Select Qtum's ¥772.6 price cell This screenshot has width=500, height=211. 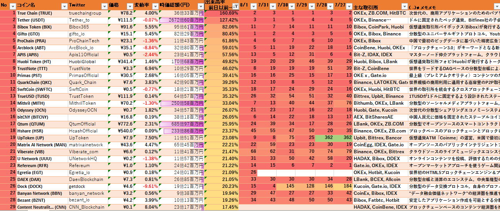coord(121,124)
